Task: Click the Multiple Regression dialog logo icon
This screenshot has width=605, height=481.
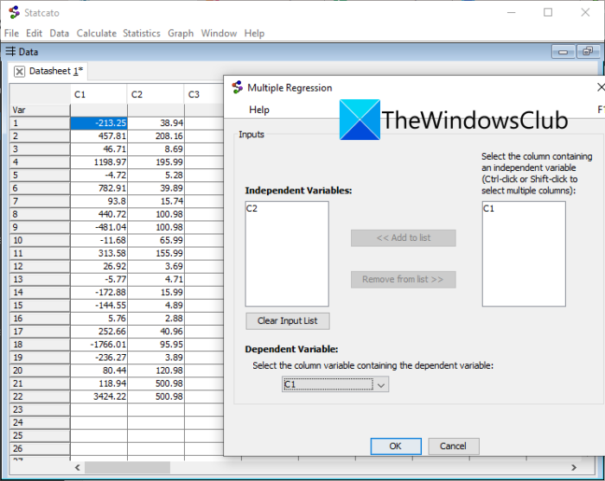Action: point(238,87)
